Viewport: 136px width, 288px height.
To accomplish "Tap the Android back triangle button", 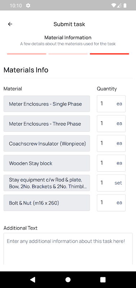I will click(33, 280).
